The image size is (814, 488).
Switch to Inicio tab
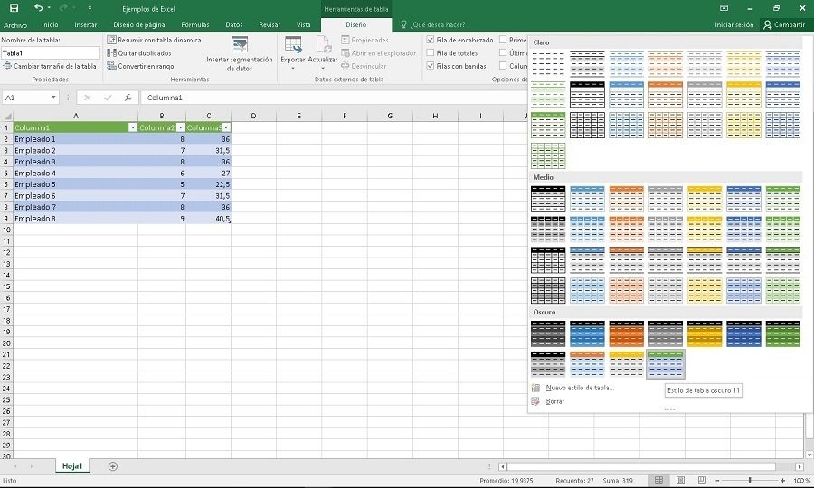click(x=50, y=25)
